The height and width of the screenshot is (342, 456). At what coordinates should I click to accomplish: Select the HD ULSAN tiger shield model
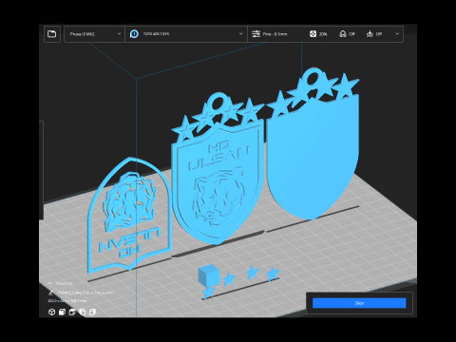pyautogui.click(x=218, y=178)
